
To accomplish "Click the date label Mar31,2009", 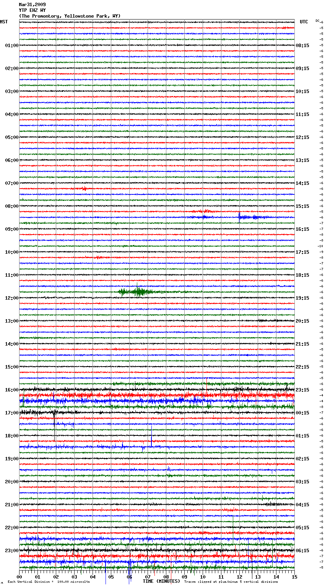I will pyautogui.click(x=32, y=5).
